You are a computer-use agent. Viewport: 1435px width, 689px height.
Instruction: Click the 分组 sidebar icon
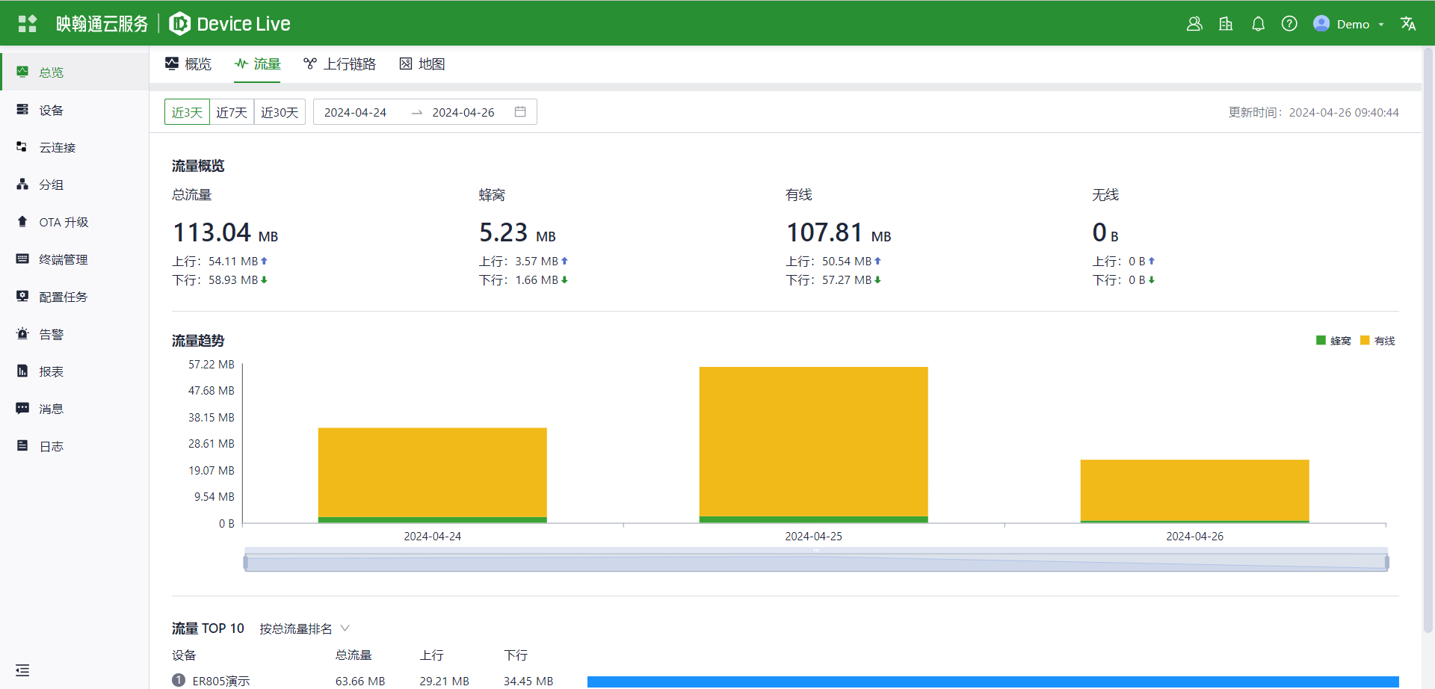coord(22,185)
